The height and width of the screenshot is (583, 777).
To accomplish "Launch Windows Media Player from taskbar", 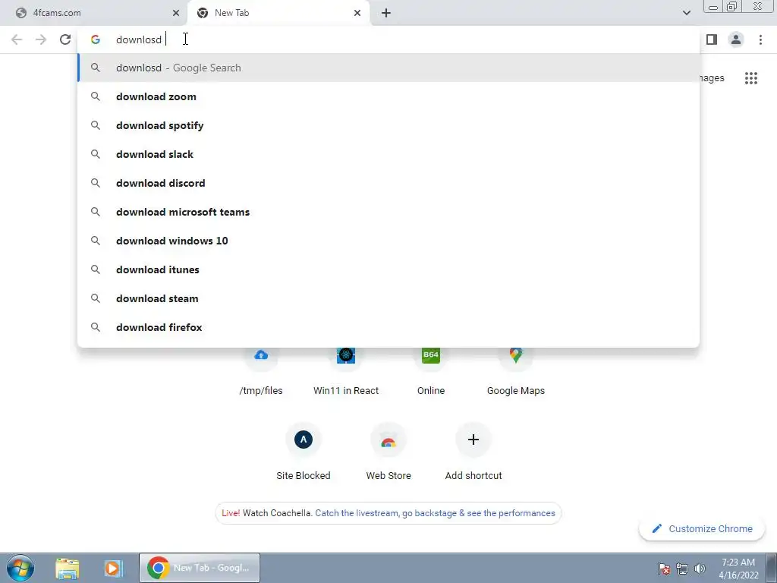I will click(x=113, y=568).
